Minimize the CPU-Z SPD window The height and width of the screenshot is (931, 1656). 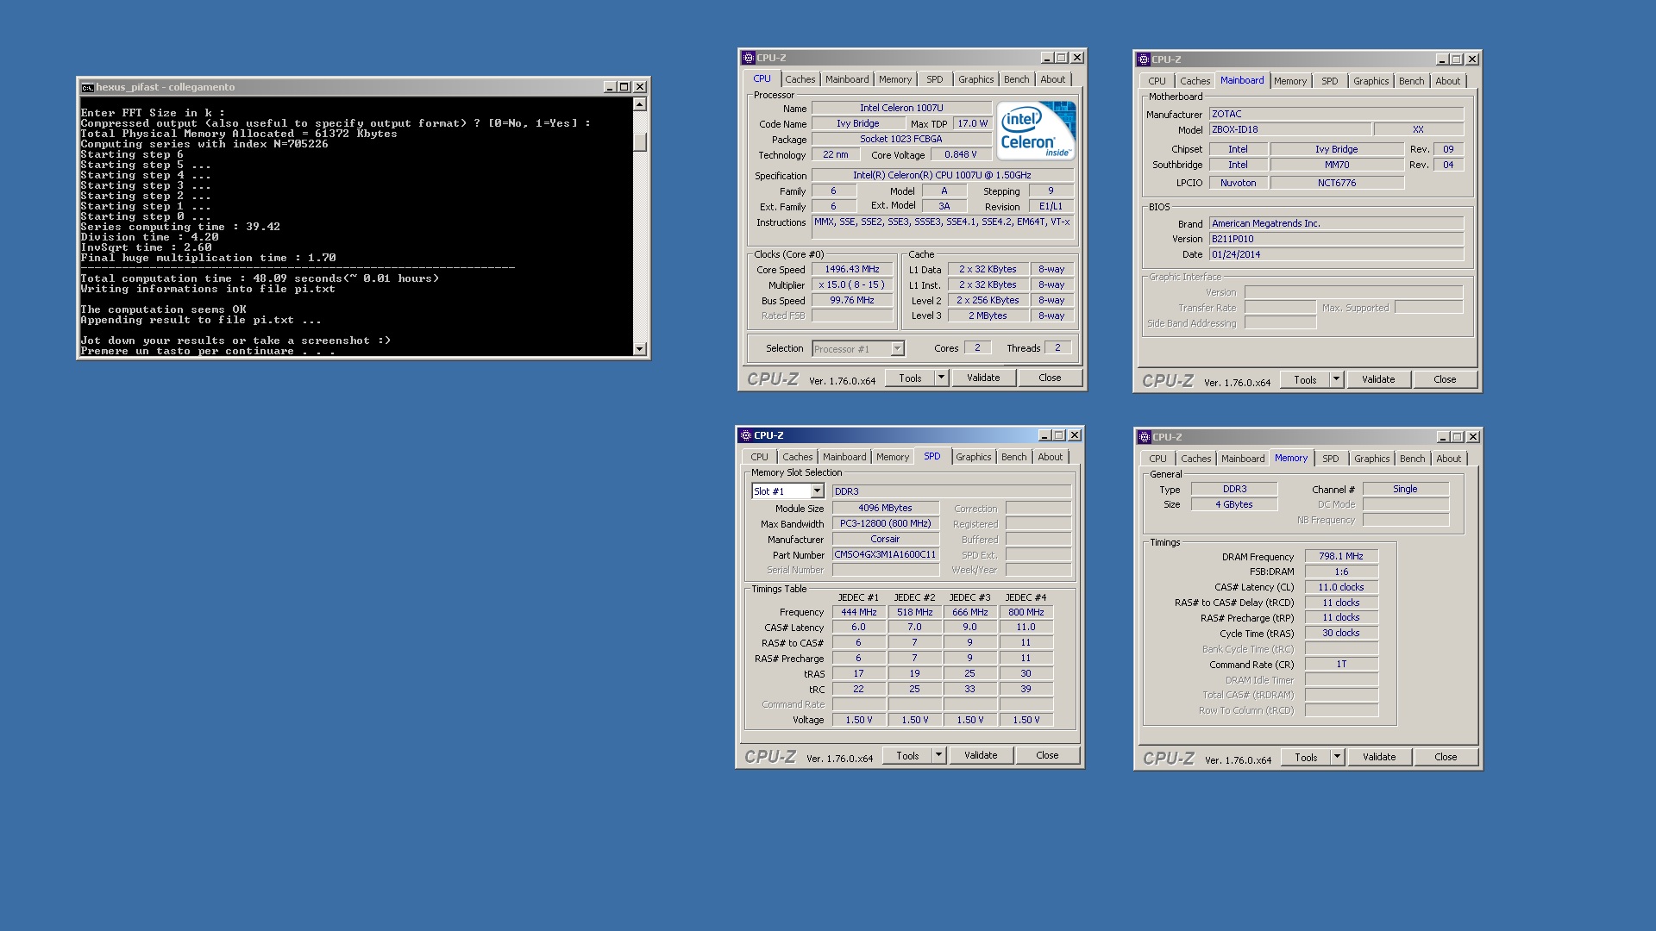1044,435
